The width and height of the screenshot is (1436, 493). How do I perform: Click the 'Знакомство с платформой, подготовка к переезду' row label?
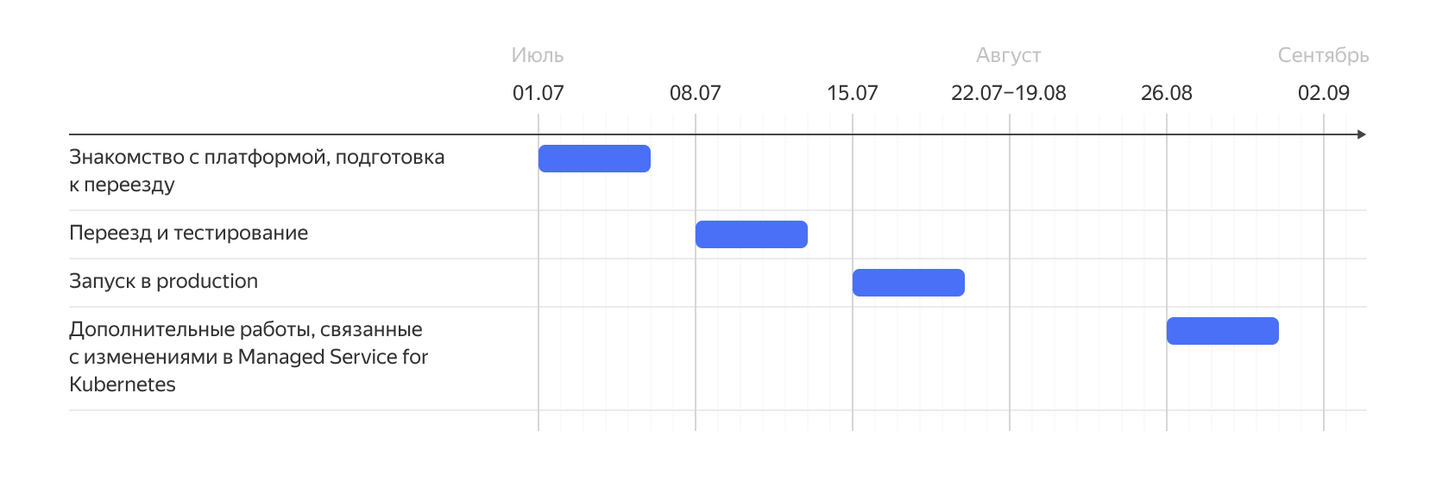click(x=256, y=171)
